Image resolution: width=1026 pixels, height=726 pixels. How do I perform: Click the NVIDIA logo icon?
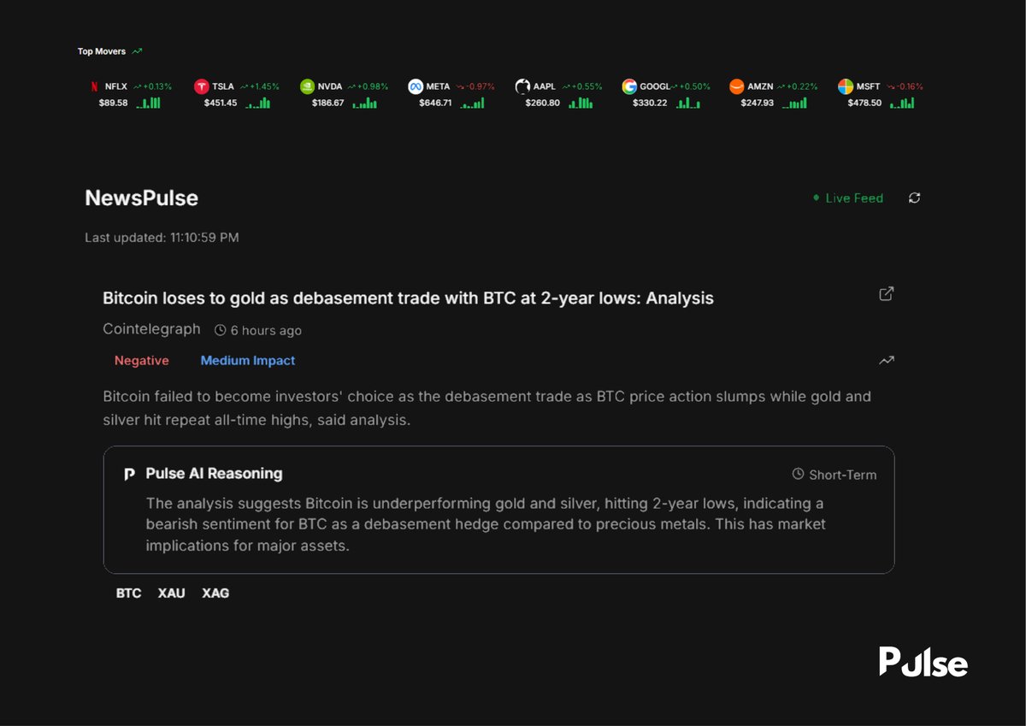308,86
